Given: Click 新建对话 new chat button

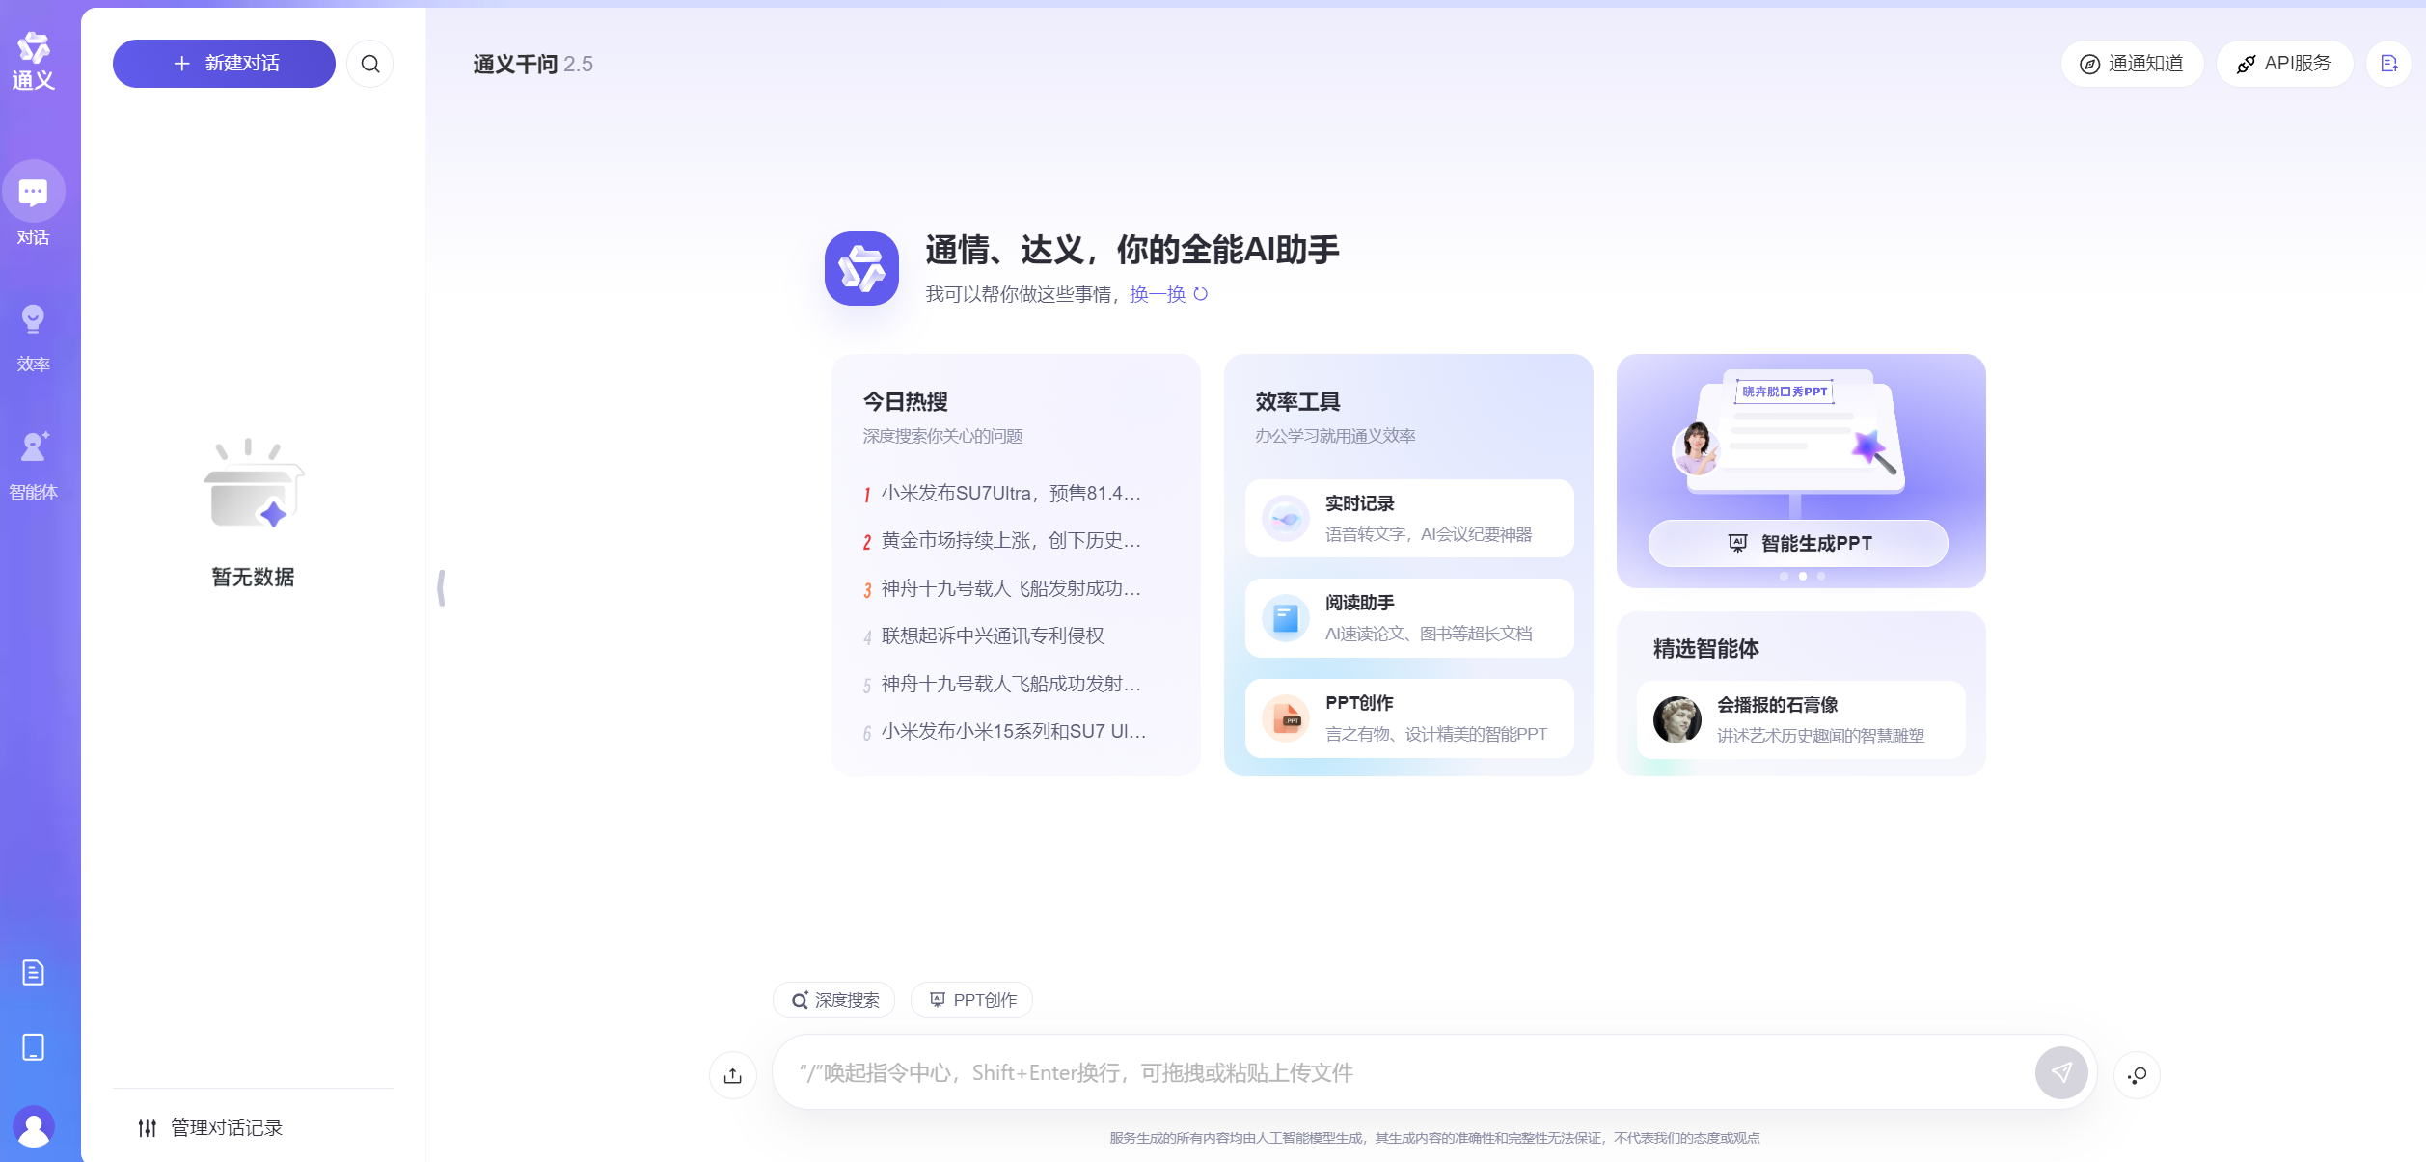Looking at the screenshot, I should click(x=224, y=64).
